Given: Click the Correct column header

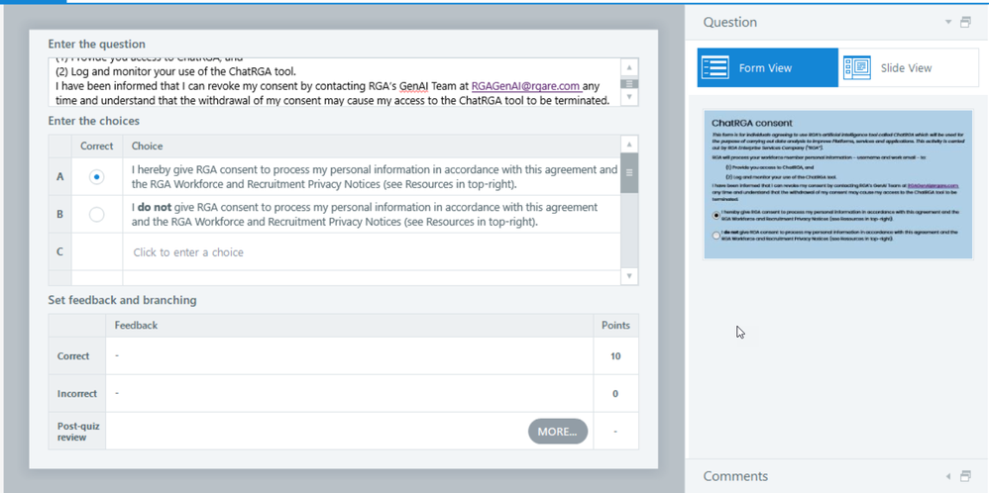Looking at the screenshot, I should pyautogui.click(x=96, y=147).
